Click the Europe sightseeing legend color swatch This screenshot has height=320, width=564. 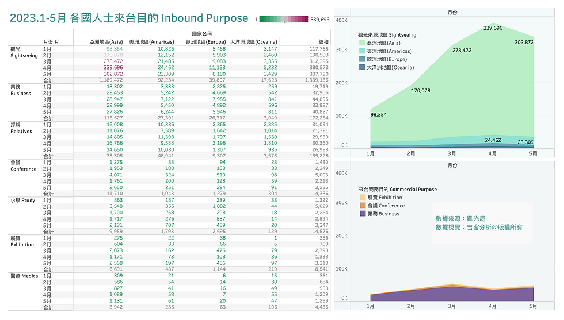click(362, 59)
